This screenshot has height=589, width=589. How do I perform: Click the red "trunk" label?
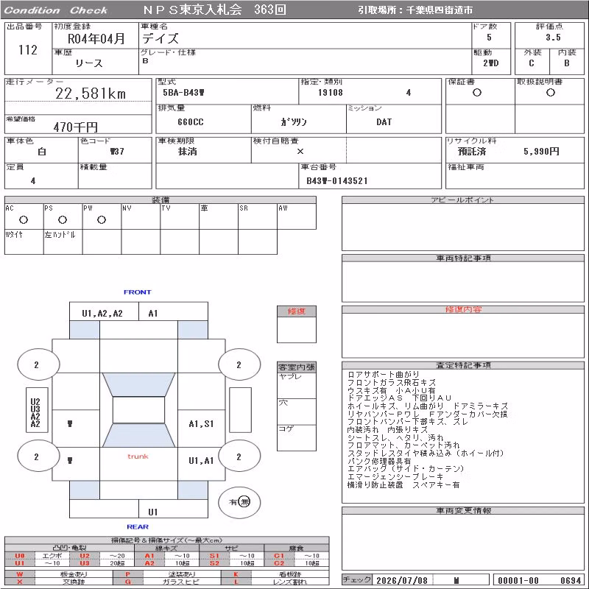[138, 456]
